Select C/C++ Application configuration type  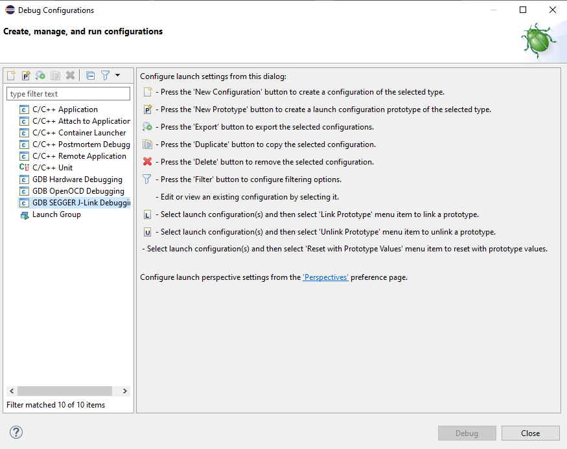(65, 109)
